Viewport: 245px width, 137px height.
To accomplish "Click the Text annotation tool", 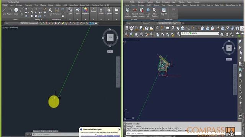I will tap(50, 11).
